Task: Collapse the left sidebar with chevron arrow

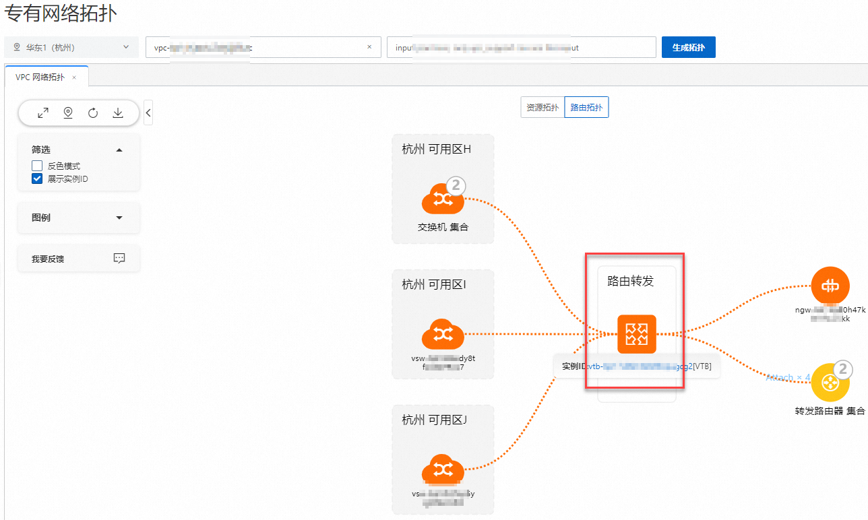Action: tap(148, 112)
